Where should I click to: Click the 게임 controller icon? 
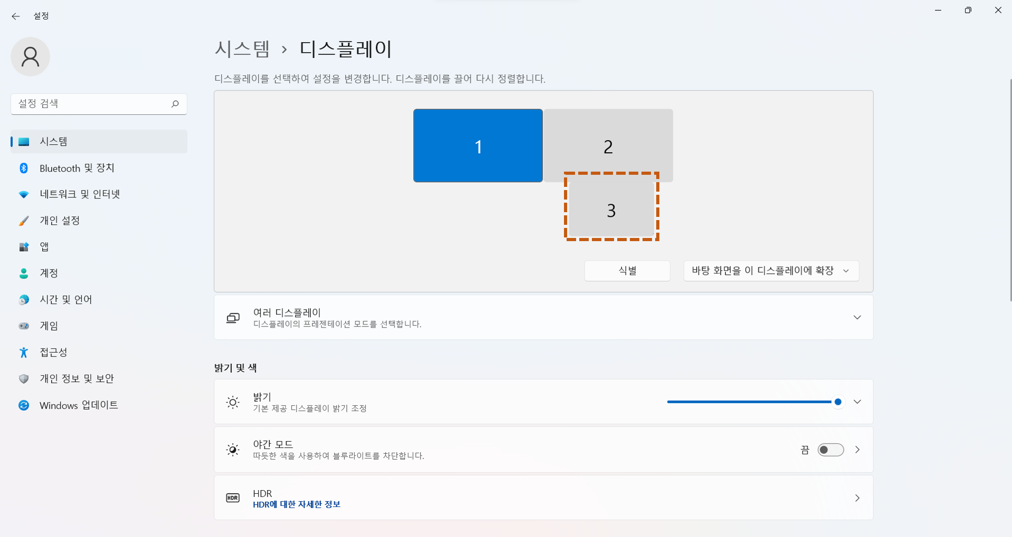24,326
